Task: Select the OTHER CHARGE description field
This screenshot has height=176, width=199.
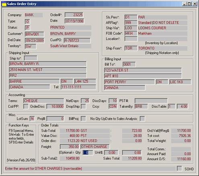Action: click(x=95, y=147)
